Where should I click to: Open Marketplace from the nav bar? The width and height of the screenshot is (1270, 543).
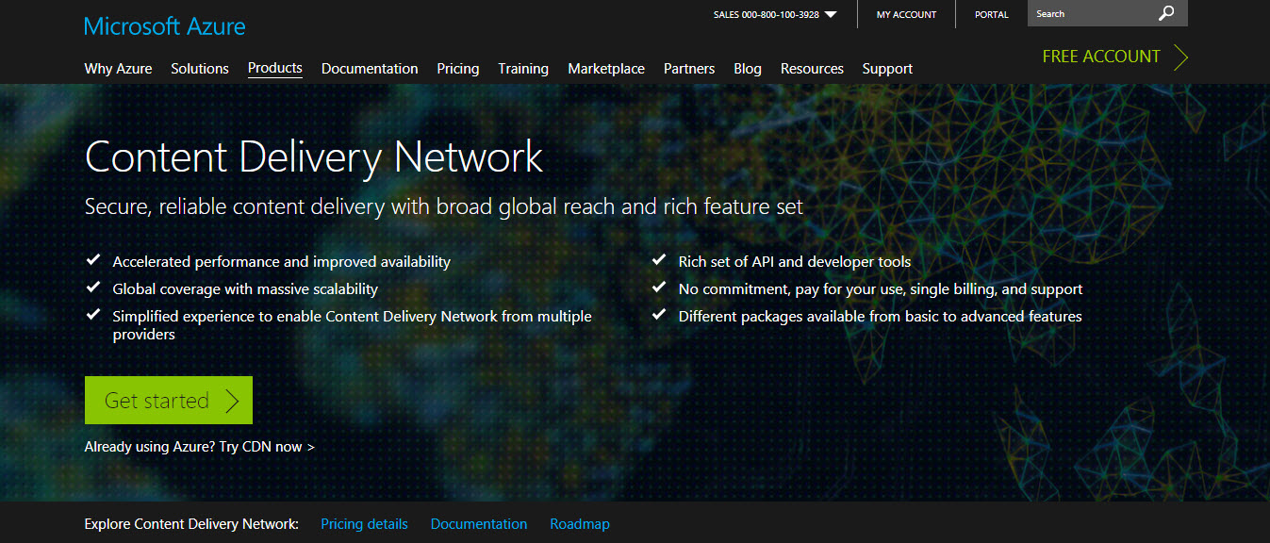coord(606,69)
